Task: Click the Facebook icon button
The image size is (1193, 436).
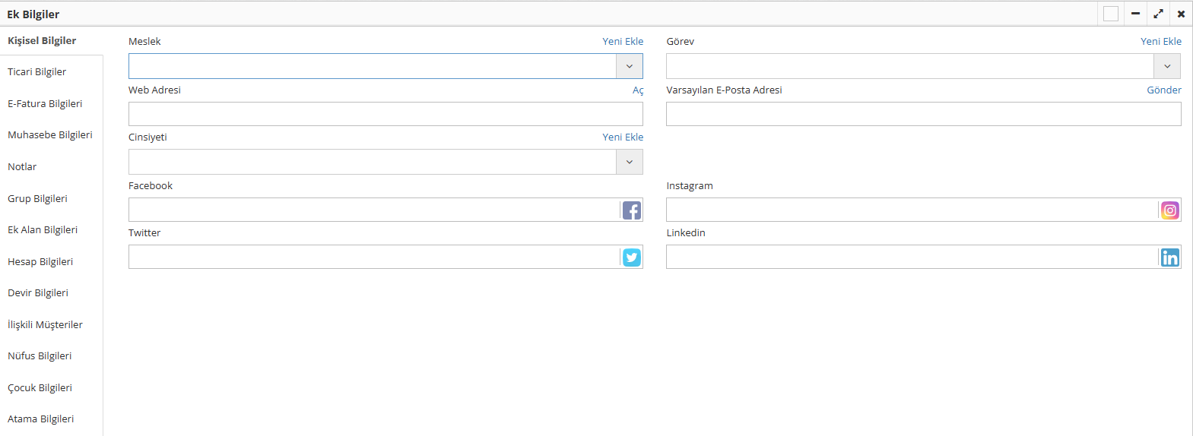Action: (x=631, y=210)
